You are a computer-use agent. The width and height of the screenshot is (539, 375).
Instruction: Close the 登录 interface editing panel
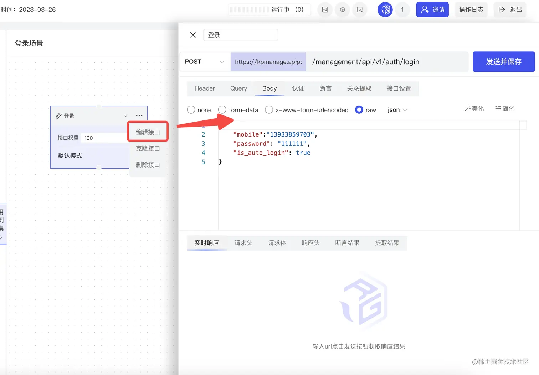click(x=193, y=35)
